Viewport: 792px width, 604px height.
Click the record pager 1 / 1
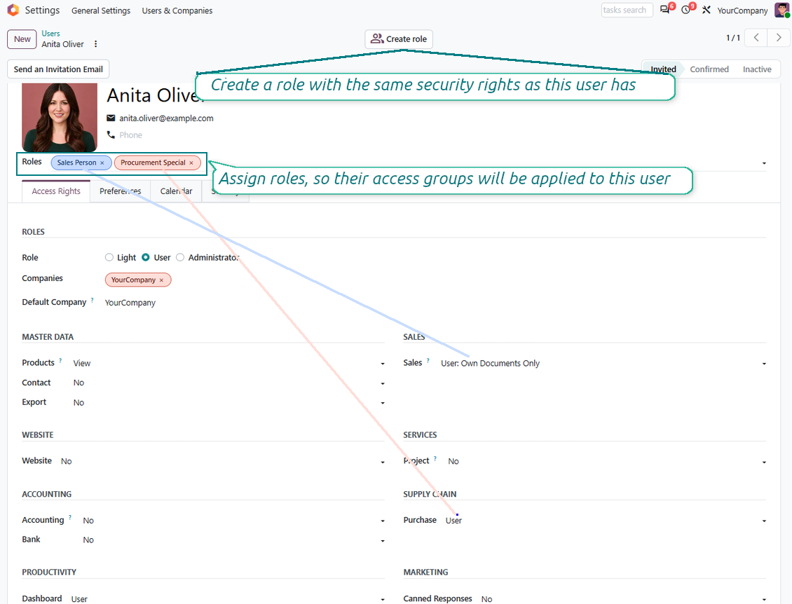(x=733, y=38)
